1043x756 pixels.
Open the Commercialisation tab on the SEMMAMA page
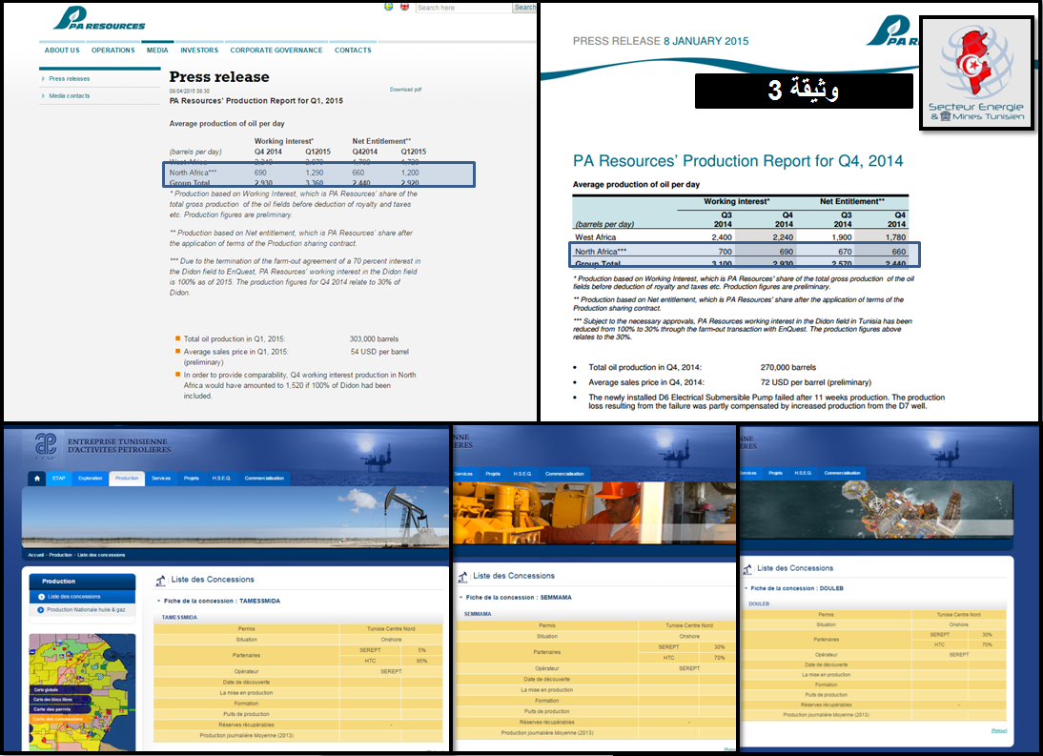coord(564,474)
